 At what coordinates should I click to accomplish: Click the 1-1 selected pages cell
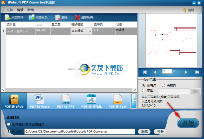click(x=104, y=31)
